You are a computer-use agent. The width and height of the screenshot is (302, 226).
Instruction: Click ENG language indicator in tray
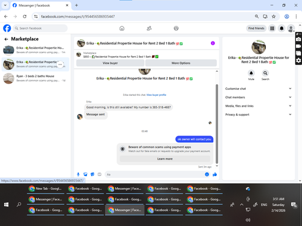[264, 205]
